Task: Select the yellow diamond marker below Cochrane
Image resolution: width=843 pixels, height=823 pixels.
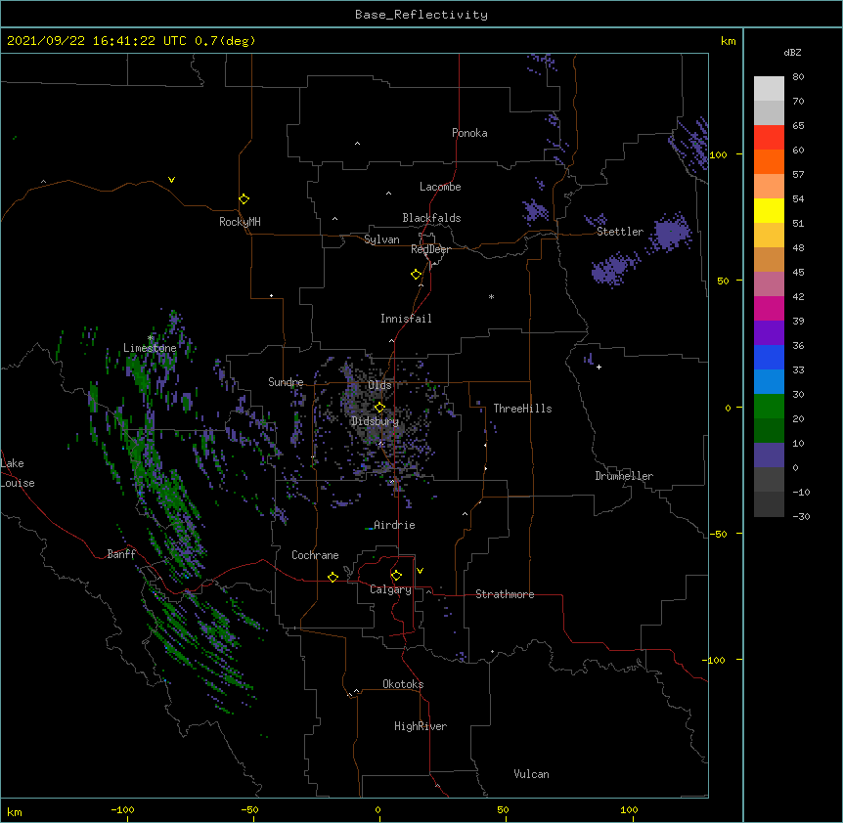Action: [333, 577]
